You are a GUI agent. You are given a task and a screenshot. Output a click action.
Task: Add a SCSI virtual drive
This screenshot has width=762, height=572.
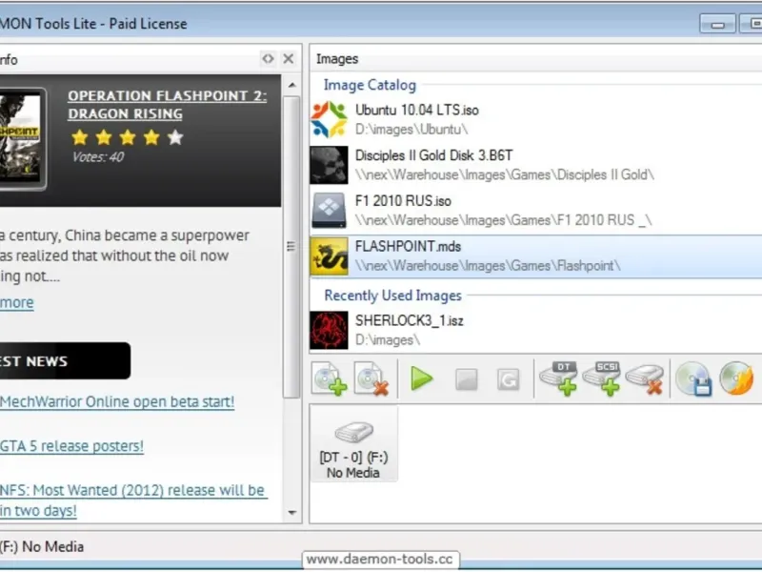click(x=602, y=378)
